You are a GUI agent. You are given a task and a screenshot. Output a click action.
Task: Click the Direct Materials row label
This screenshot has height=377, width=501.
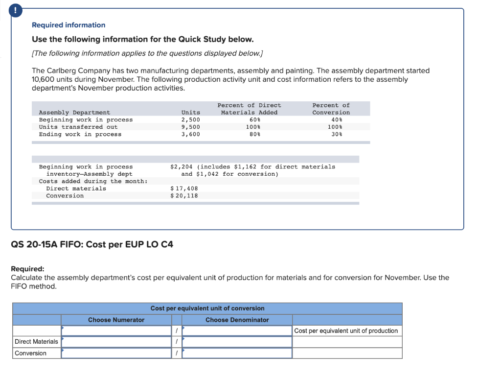point(36,341)
